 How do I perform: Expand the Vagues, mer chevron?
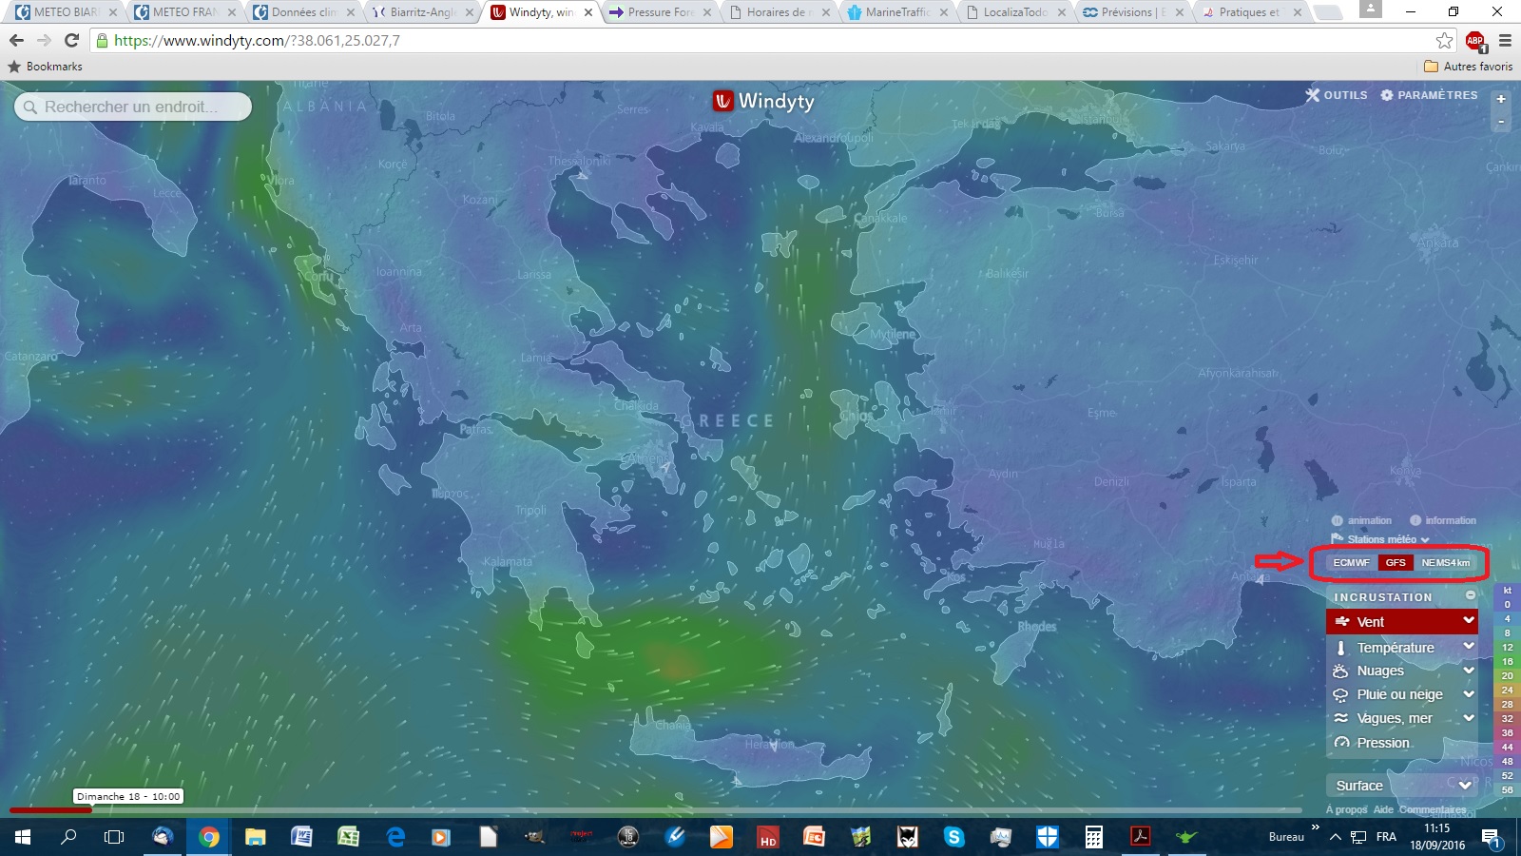point(1469,717)
